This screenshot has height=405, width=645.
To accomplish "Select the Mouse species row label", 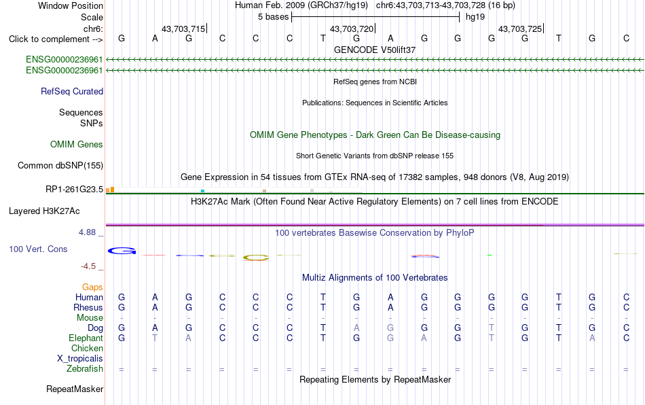I will 90,318.
